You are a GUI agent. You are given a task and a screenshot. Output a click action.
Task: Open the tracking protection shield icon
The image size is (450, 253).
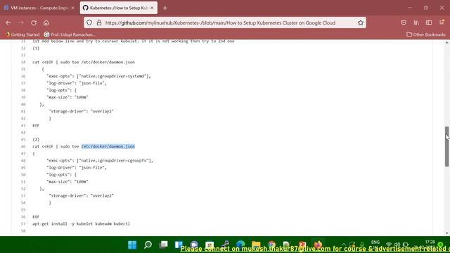coord(89,22)
